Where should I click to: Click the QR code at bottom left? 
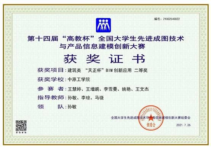pyautogui.click(x=21, y=126)
